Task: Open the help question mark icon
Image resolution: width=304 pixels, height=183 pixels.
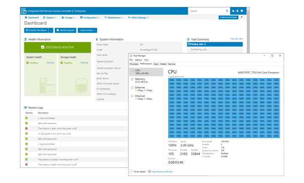Action: pos(242,11)
